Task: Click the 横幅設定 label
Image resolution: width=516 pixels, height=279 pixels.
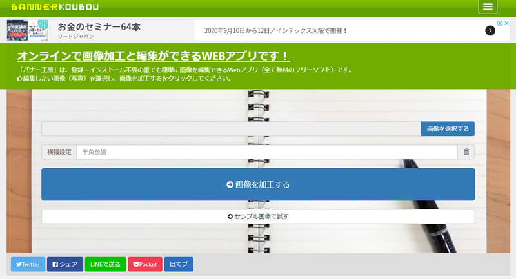Action: click(59, 152)
